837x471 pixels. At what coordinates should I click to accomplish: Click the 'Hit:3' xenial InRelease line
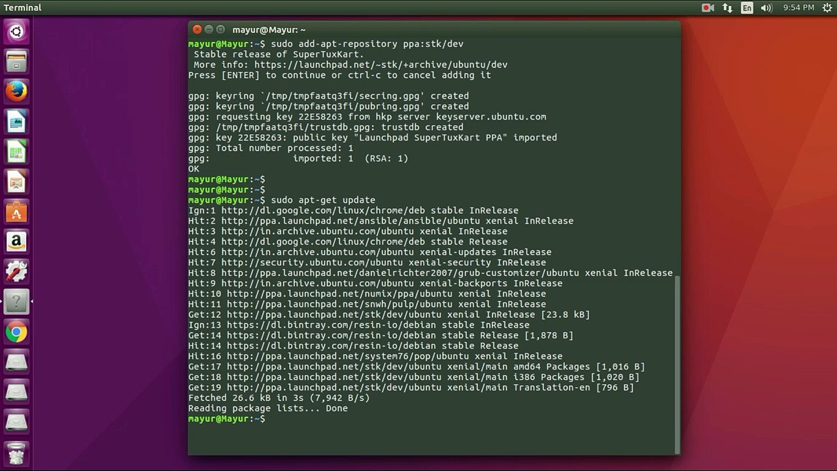coord(348,232)
